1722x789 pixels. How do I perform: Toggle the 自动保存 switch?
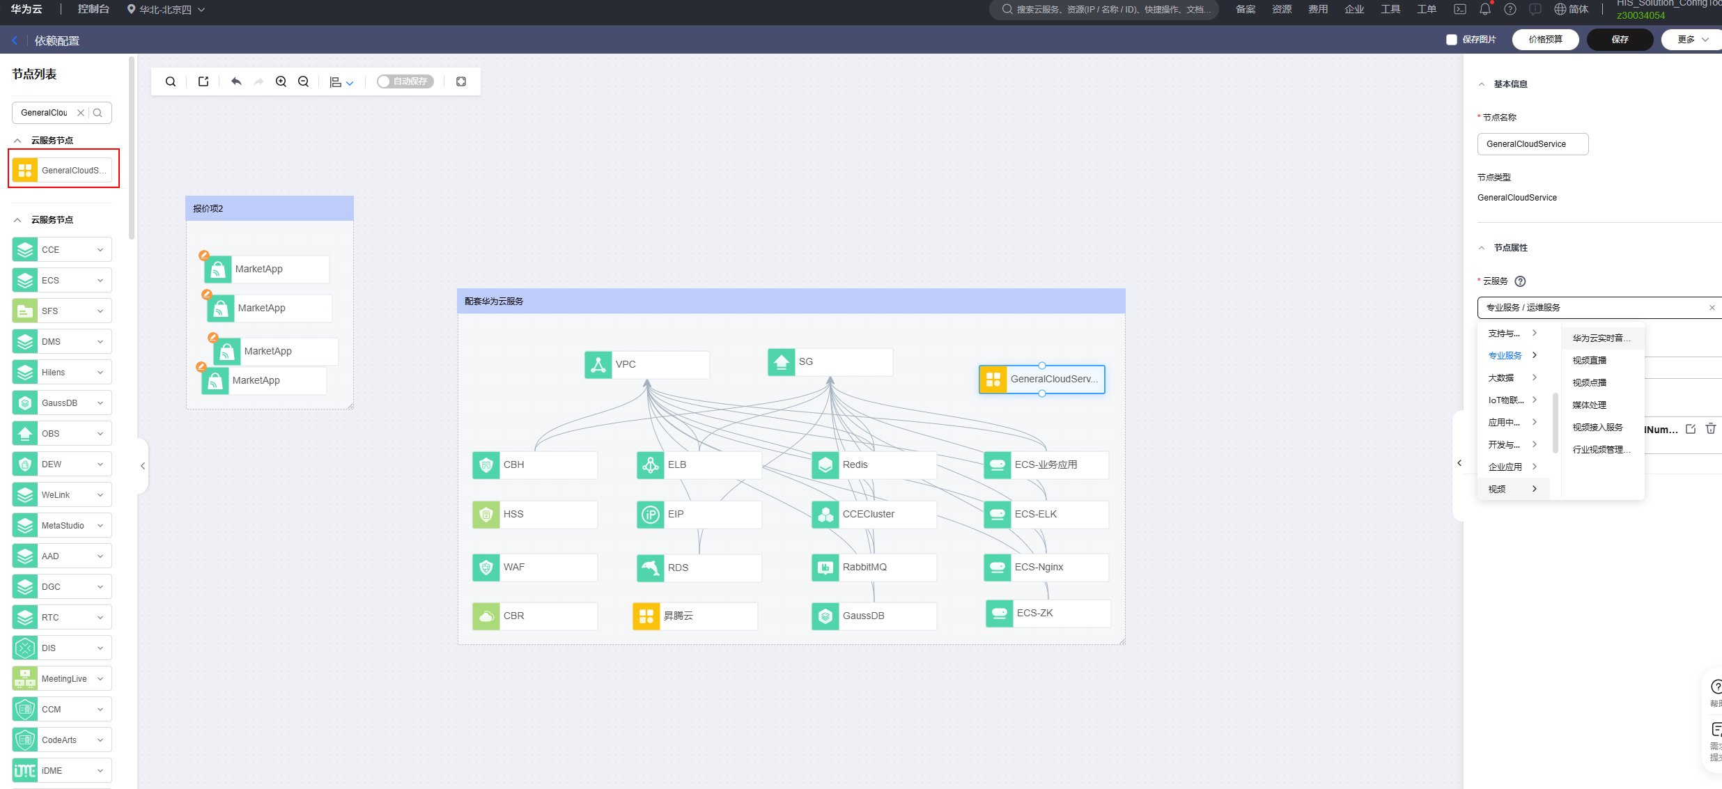pyautogui.click(x=405, y=81)
